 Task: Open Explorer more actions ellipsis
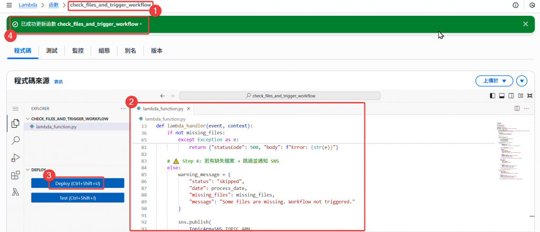(123, 108)
